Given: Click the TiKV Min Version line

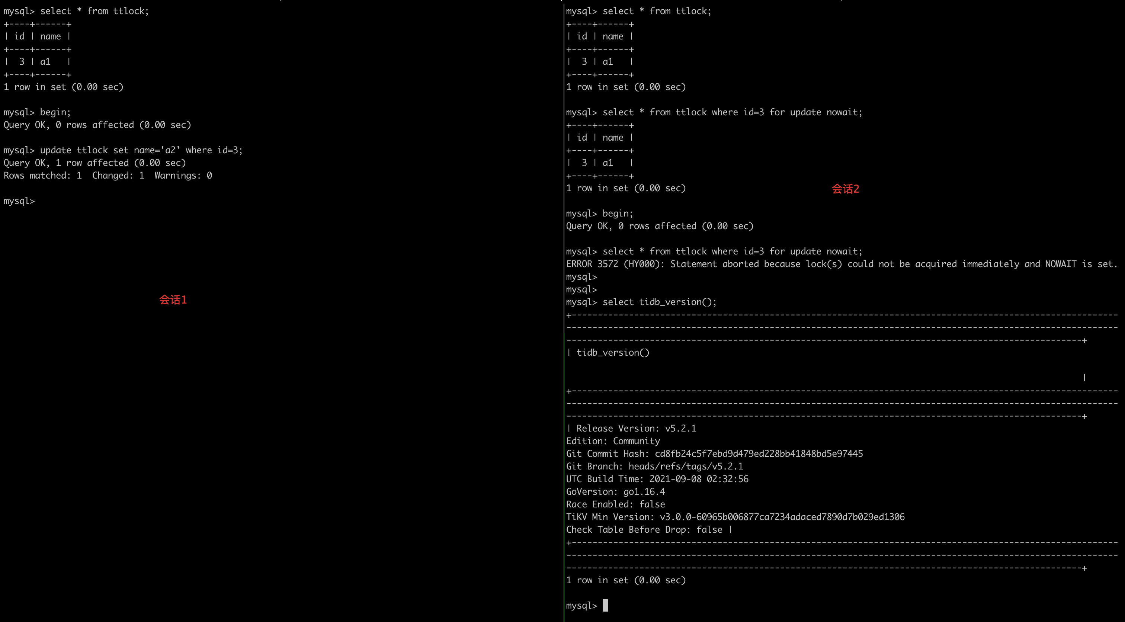Looking at the screenshot, I should pos(735,517).
